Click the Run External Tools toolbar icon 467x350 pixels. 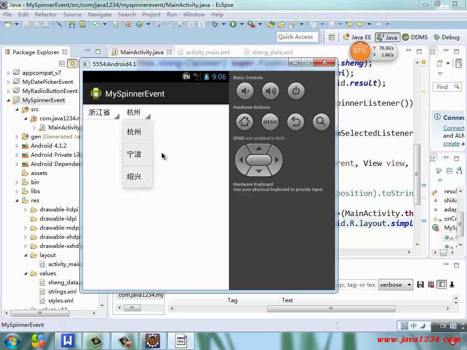point(251,24)
